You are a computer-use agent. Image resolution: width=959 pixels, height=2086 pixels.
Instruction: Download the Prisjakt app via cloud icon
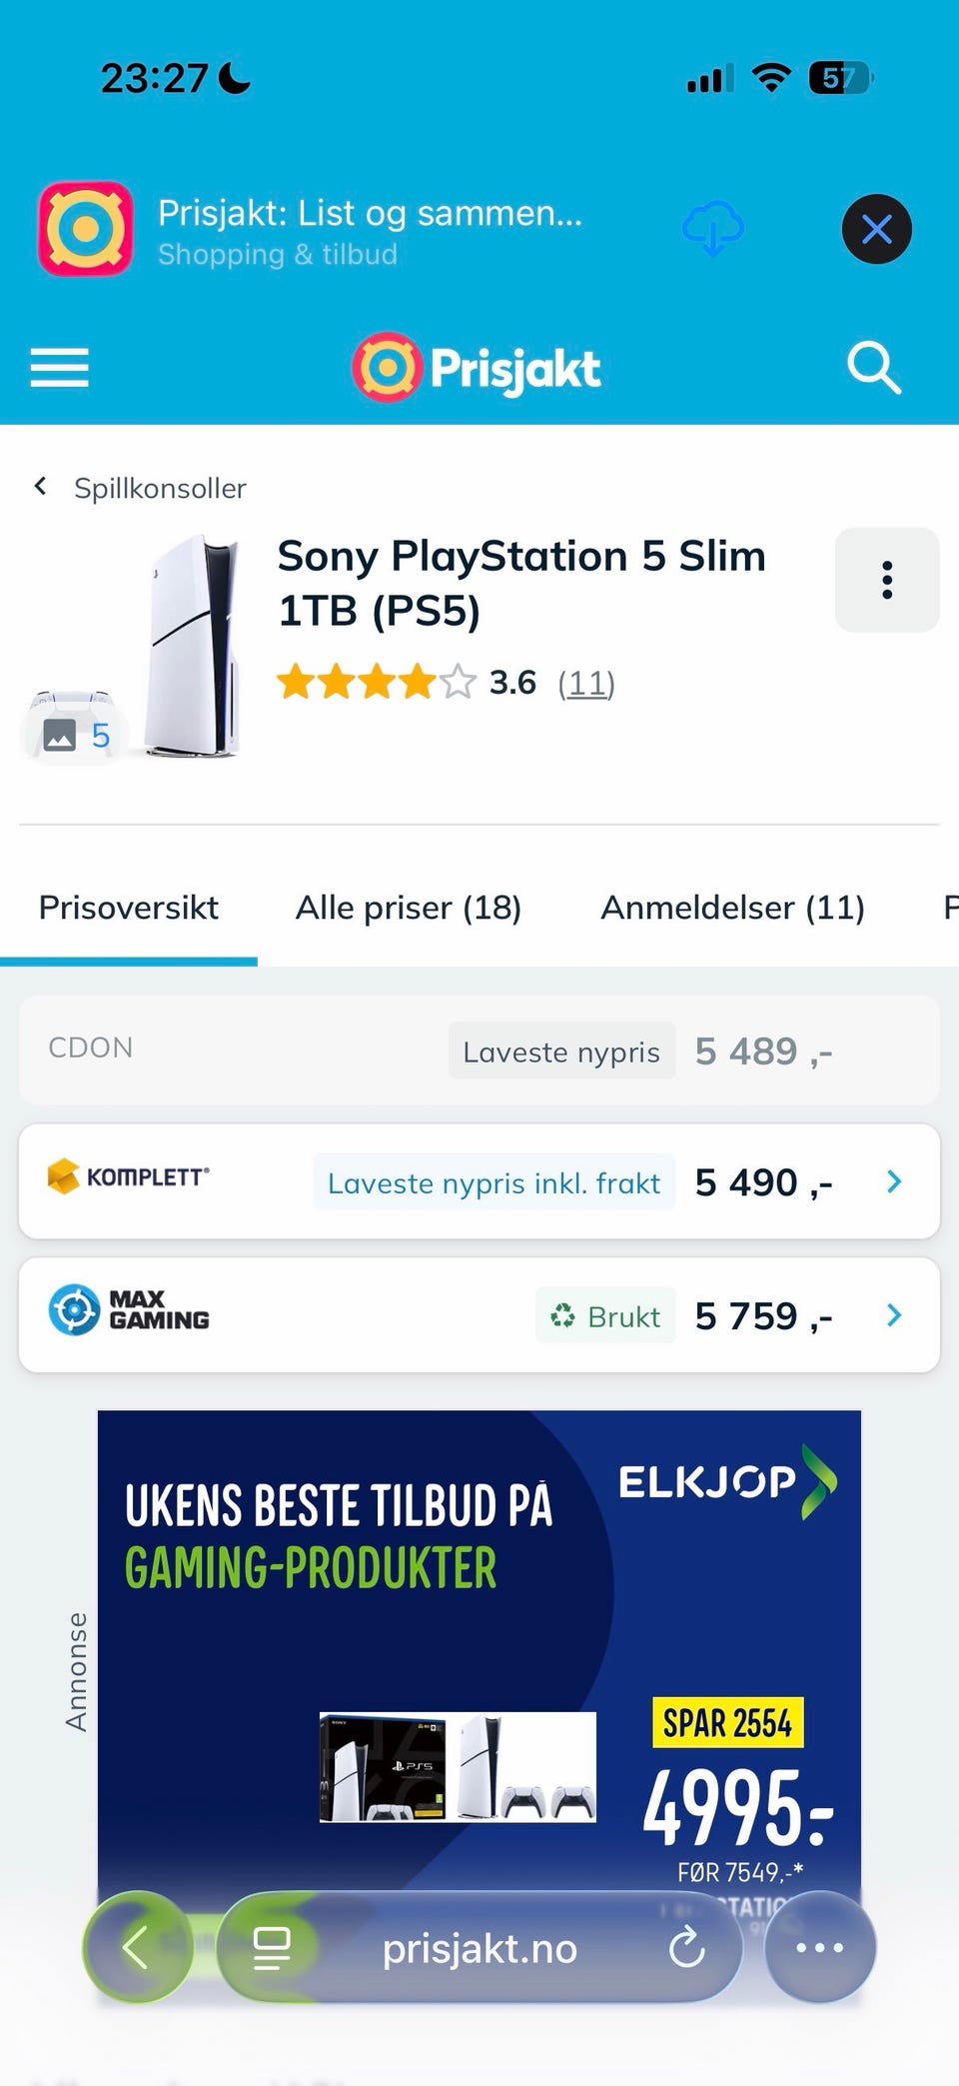712,229
